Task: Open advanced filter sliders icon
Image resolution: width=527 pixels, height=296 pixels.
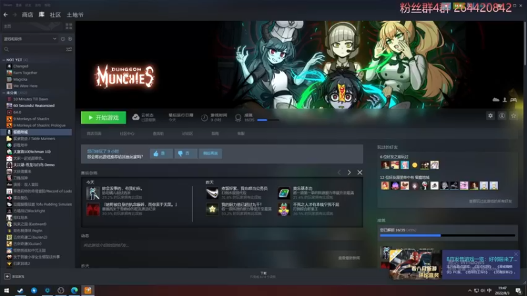Action: click(69, 49)
